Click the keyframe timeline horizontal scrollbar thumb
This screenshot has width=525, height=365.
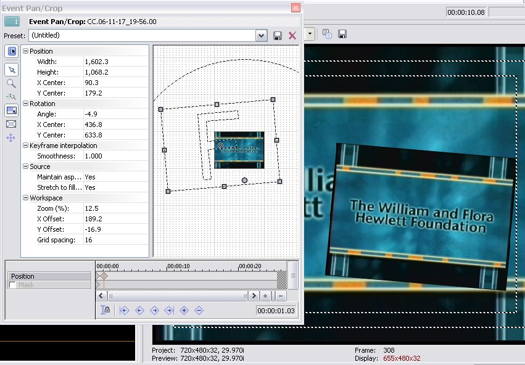[178, 296]
